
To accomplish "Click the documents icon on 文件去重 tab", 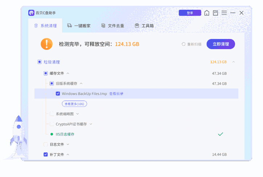I will tap(103, 26).
